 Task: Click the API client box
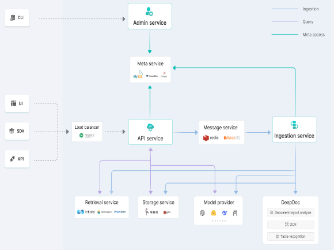point(17,159)
